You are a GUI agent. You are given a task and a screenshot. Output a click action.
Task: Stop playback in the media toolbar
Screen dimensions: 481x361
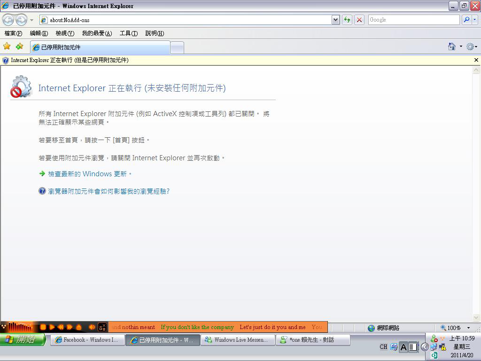pyautogui.click(x=43, y=327)
